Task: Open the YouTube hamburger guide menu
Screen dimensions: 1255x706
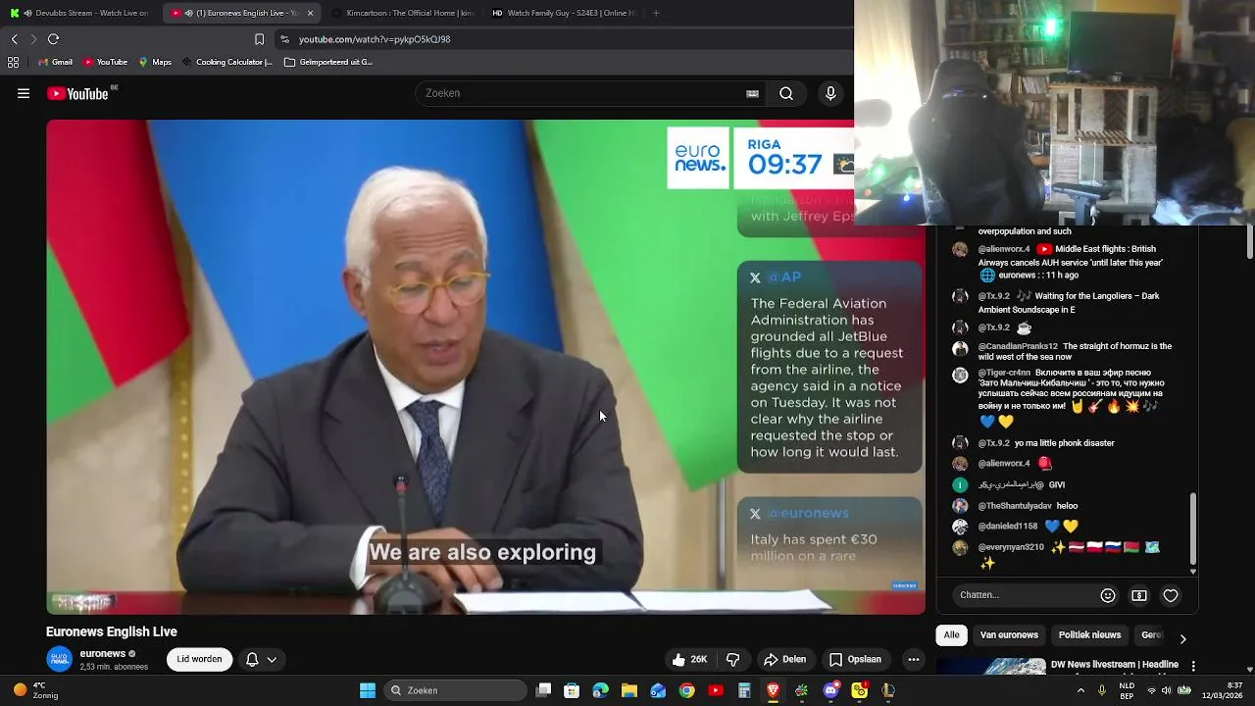Action: 24,93
